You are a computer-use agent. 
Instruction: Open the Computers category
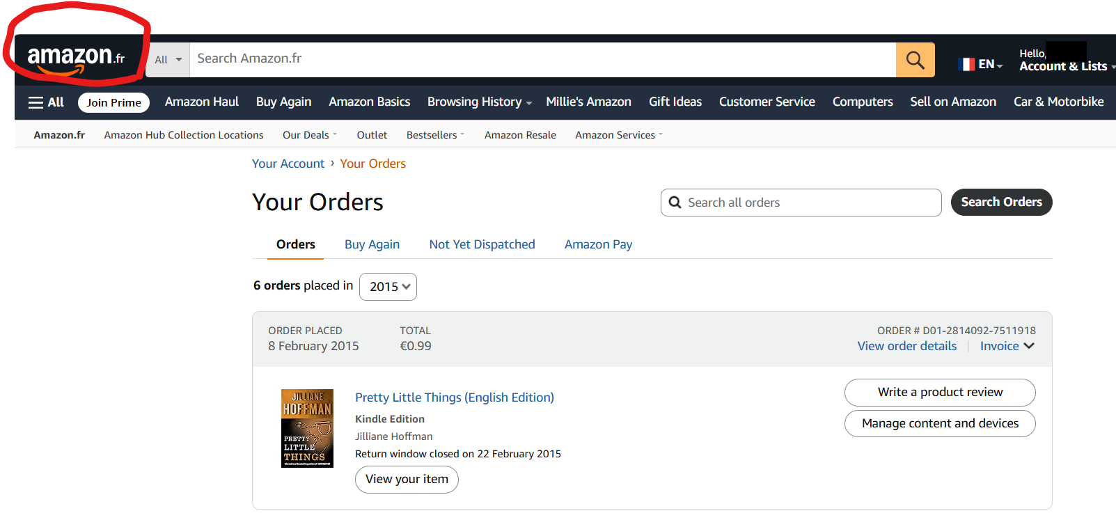tap(863, 102)
